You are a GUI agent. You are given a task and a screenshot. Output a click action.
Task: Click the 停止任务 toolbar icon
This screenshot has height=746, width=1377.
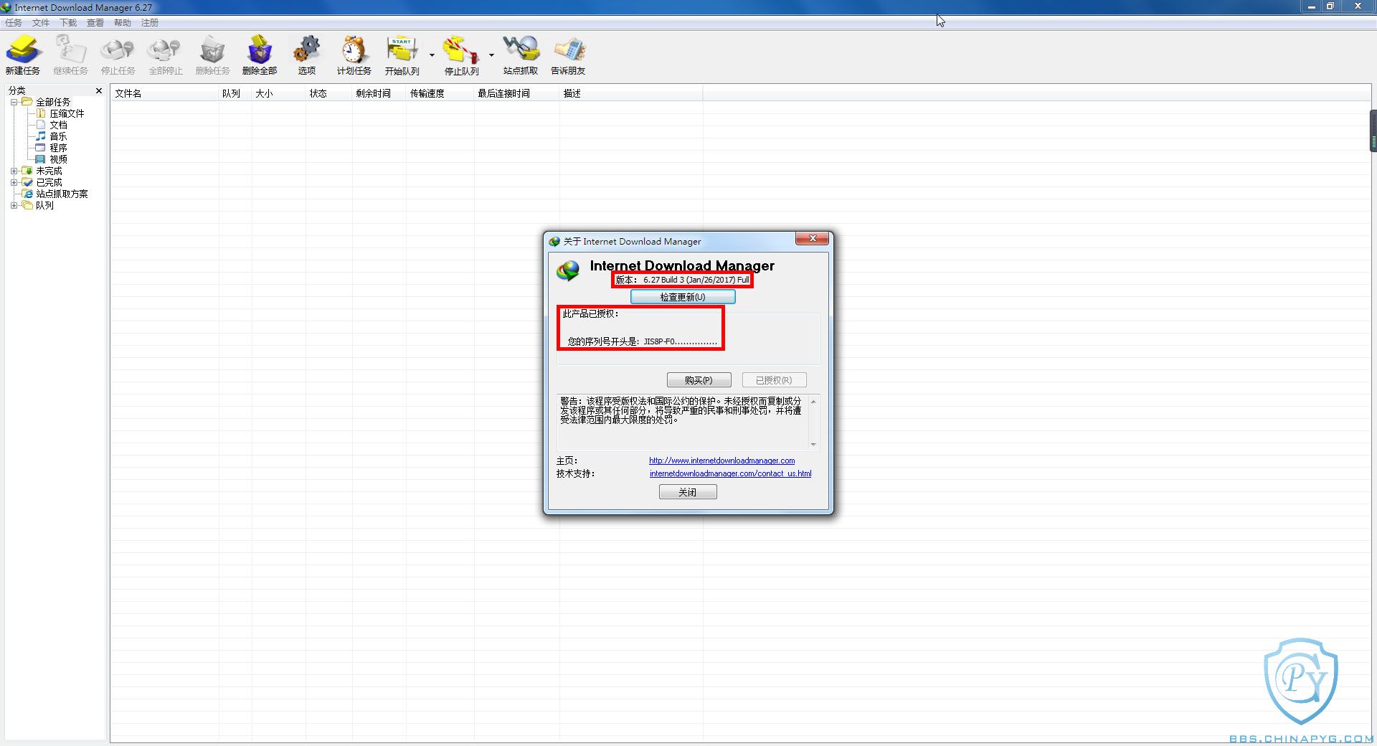point(118,55)
